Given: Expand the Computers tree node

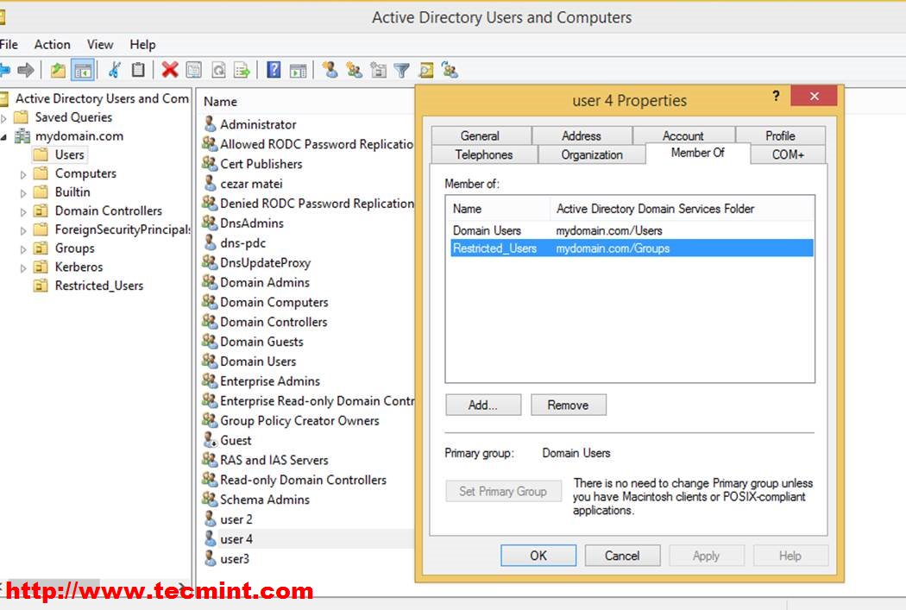Looking at the screenshot, I should click(x=24, y=174).
